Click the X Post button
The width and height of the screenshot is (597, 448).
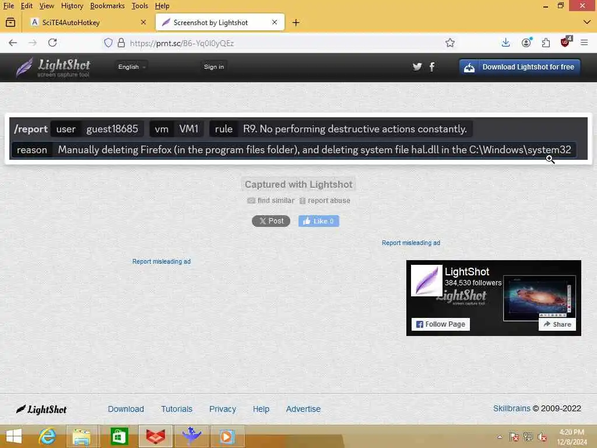click(x=271, y=221)
